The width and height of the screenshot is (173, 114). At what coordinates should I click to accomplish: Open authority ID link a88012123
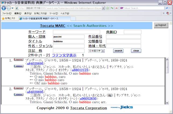[80, 70]
